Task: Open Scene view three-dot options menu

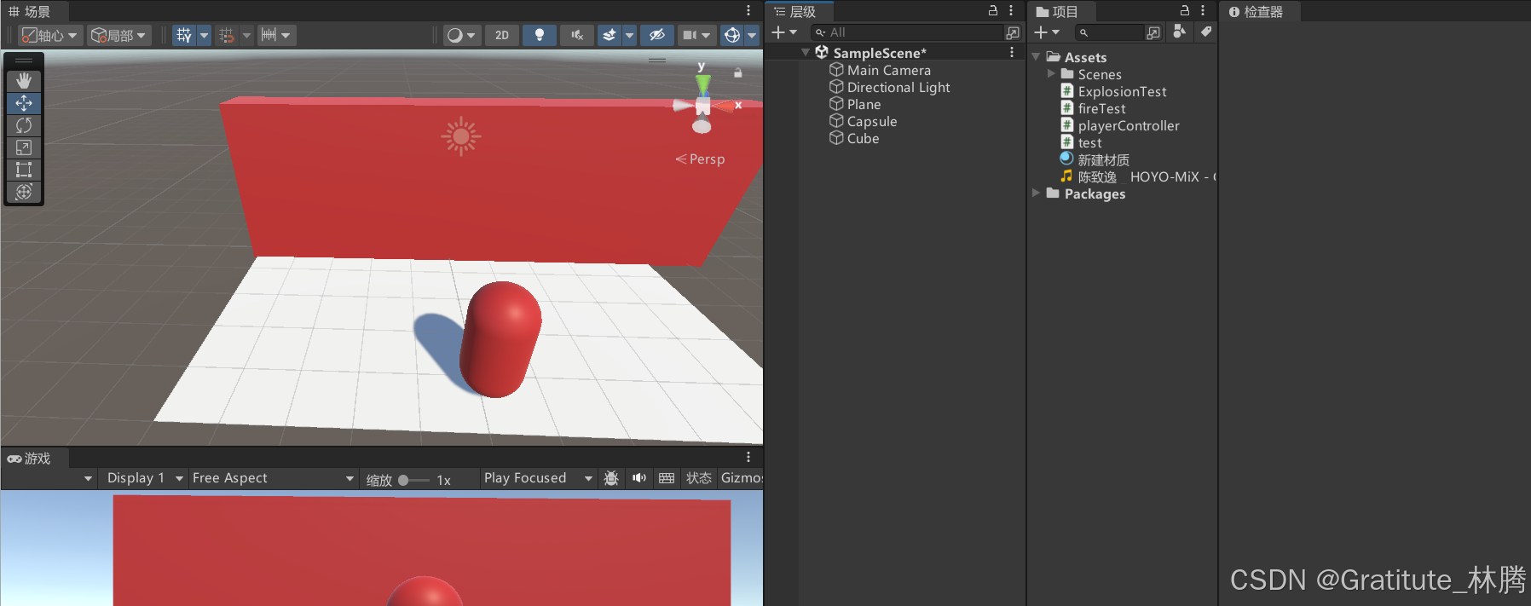Action: click(x=748, y=10)
